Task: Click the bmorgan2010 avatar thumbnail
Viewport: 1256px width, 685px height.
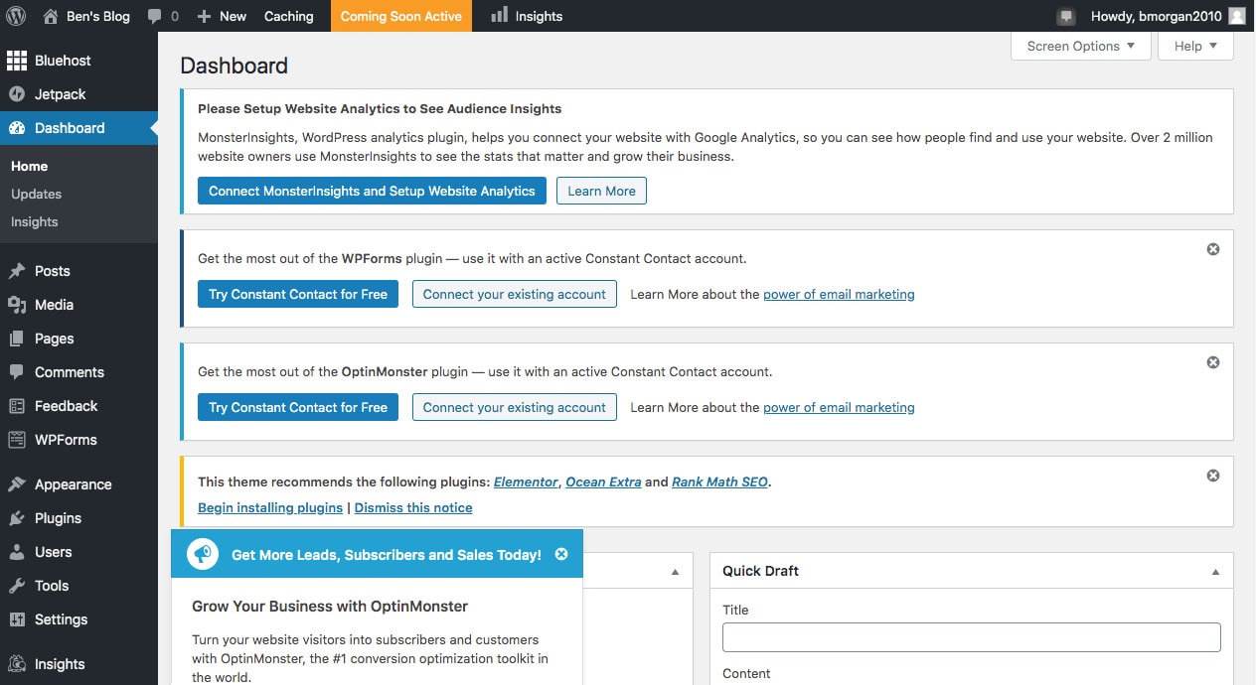Action: pos(1236,16)
